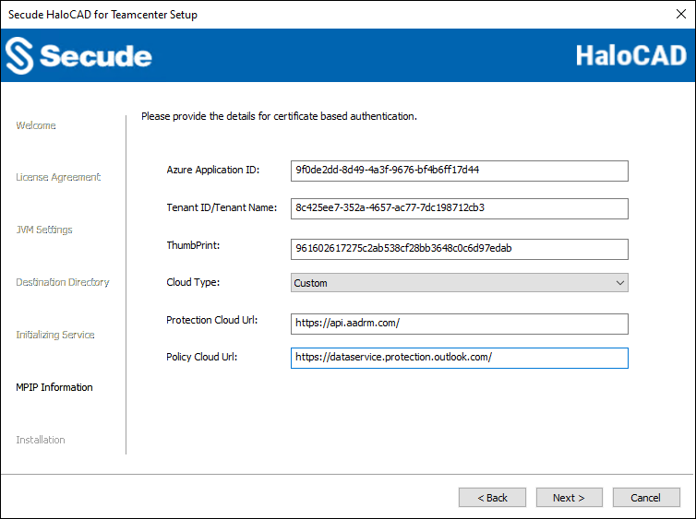This screenshot has width=696, height=519.
Task: Click the Azure Application ID label
Action: [x=213, y=170]
